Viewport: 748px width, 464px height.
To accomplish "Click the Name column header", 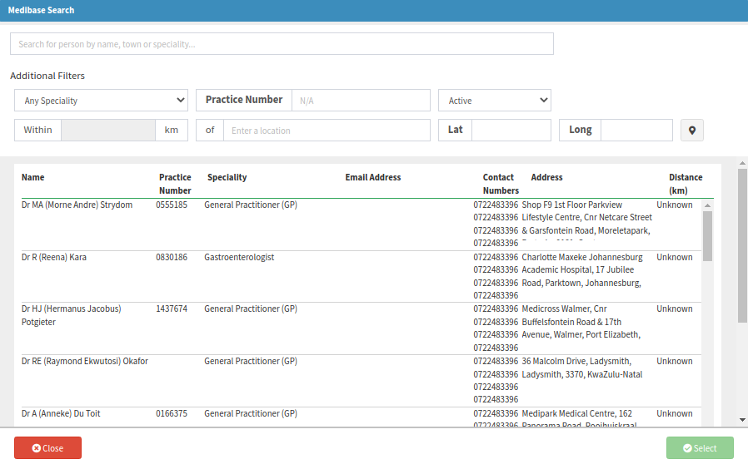I will (33, 177).
